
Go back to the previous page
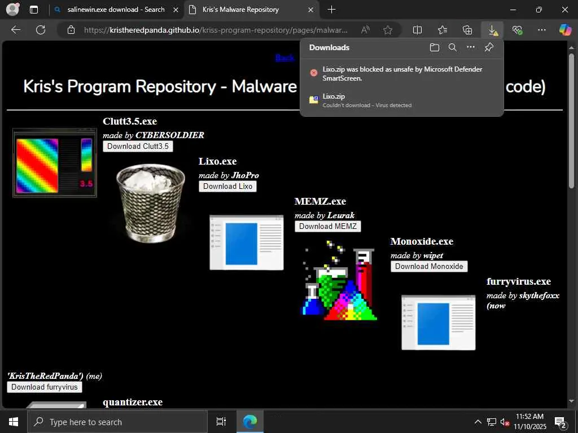point(16,30)
